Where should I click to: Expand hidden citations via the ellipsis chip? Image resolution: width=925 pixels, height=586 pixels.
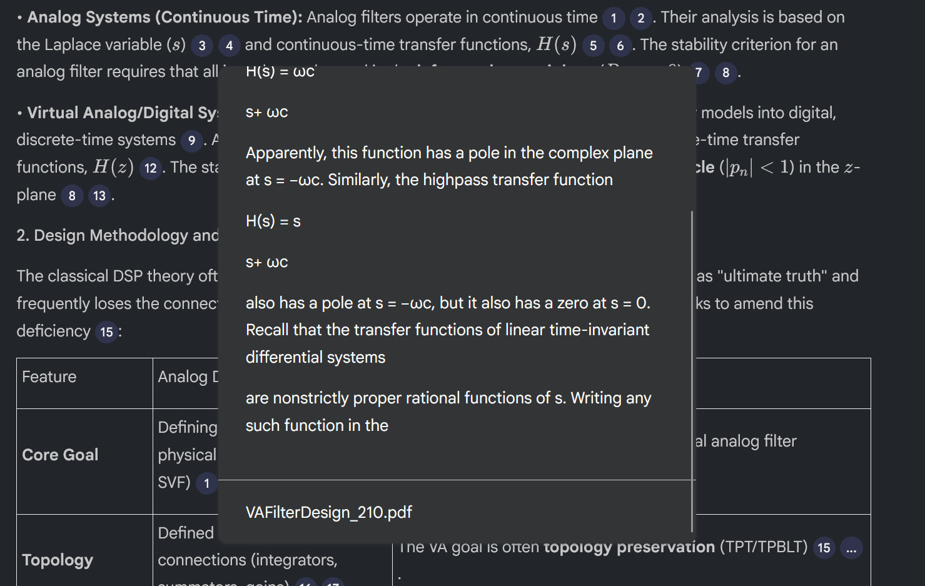851,548
